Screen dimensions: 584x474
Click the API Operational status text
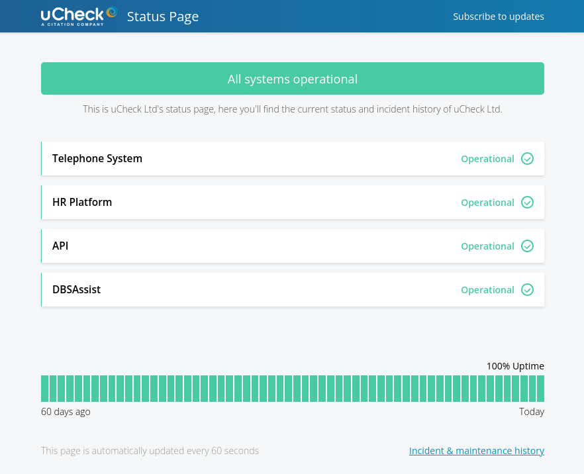click(487, 246)
